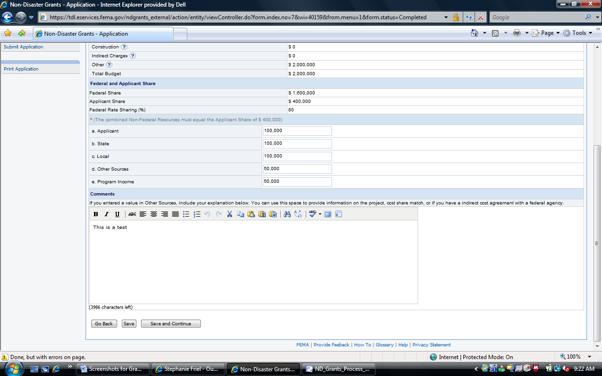Click the Windows Start button
This screenshot has height=376, width=602.
[x=13, y=368]
